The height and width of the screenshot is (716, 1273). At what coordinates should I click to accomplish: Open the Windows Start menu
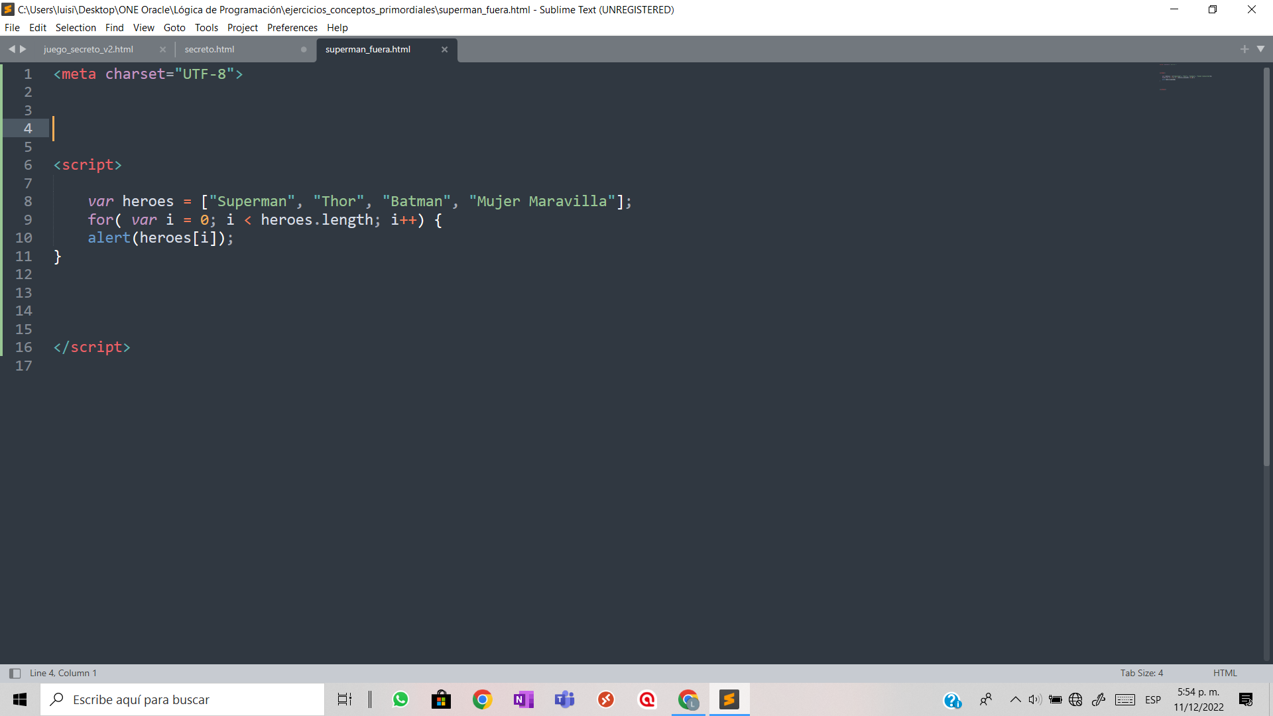(x=20, y=699)
